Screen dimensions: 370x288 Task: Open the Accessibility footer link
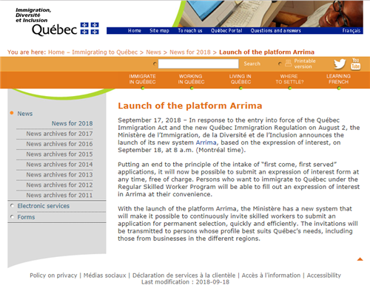324,275
